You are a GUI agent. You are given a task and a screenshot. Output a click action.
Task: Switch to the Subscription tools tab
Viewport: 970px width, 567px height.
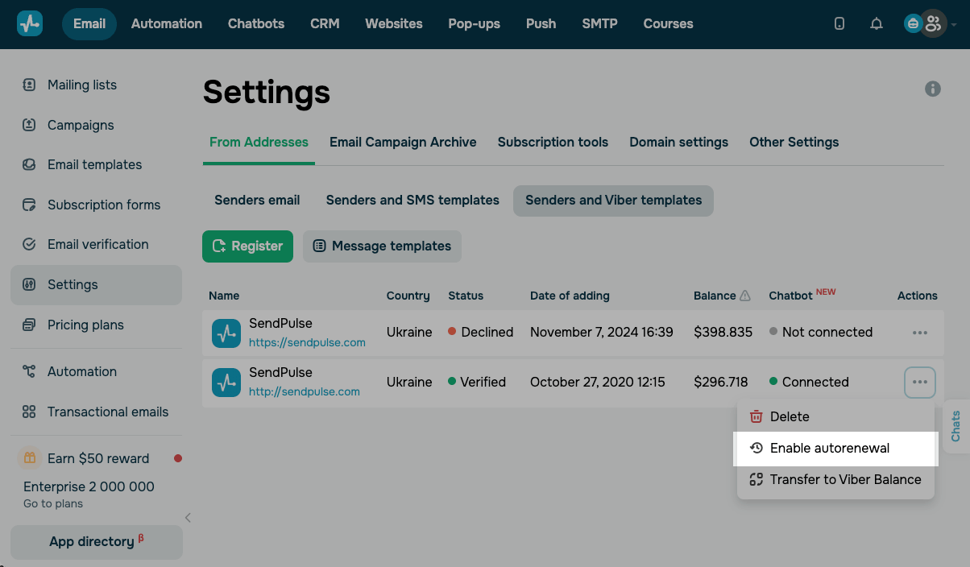click(553, 143)
